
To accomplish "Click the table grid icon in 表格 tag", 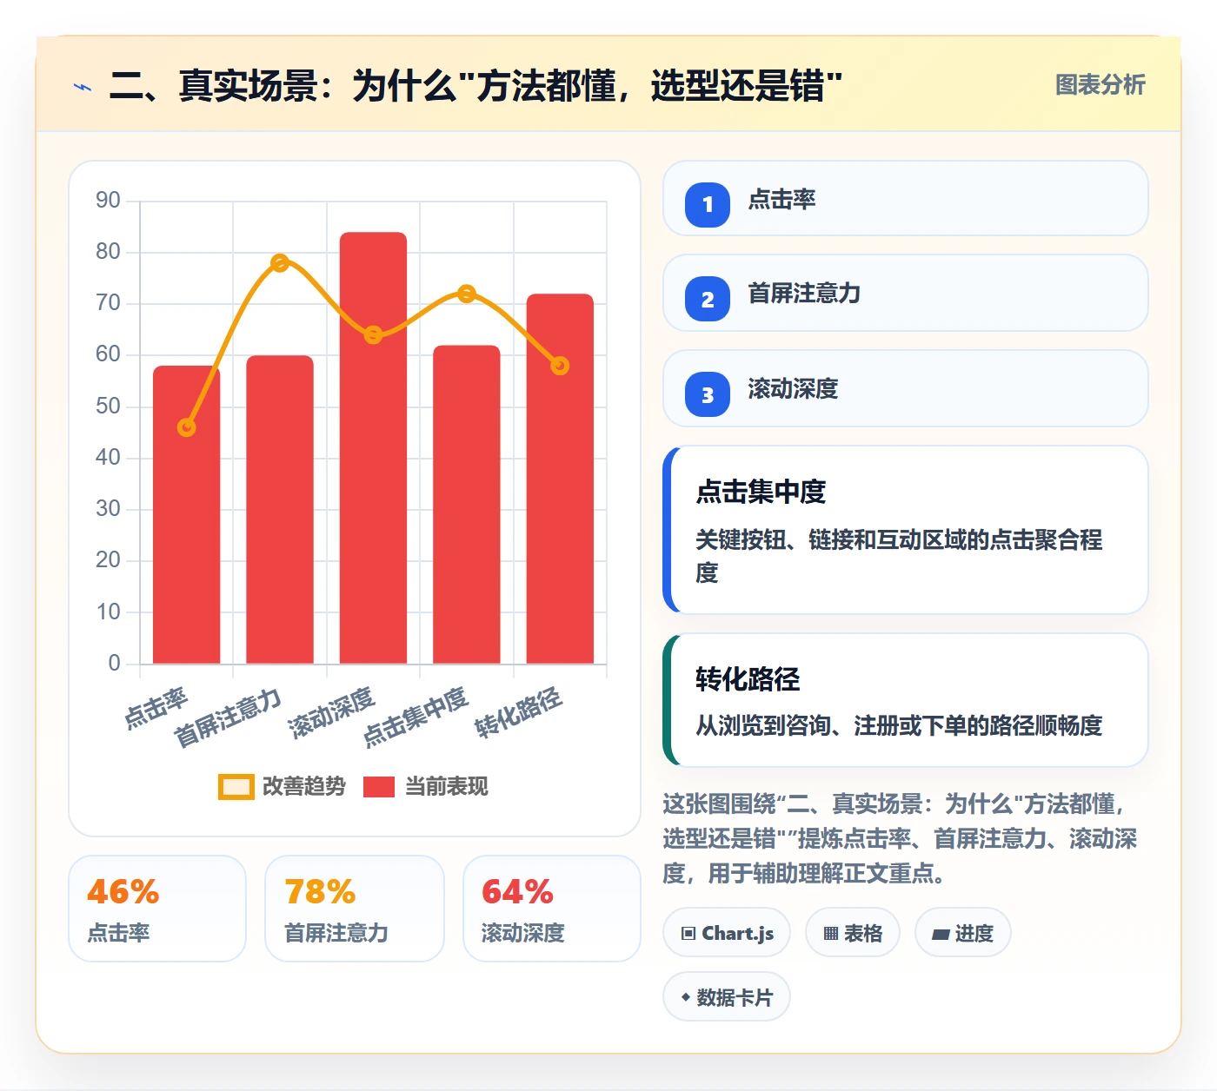I will point(831,934).
